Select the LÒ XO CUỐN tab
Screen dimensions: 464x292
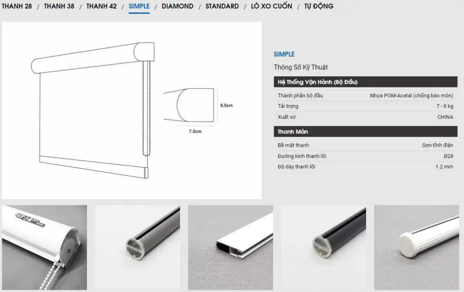tap(271, 6)
